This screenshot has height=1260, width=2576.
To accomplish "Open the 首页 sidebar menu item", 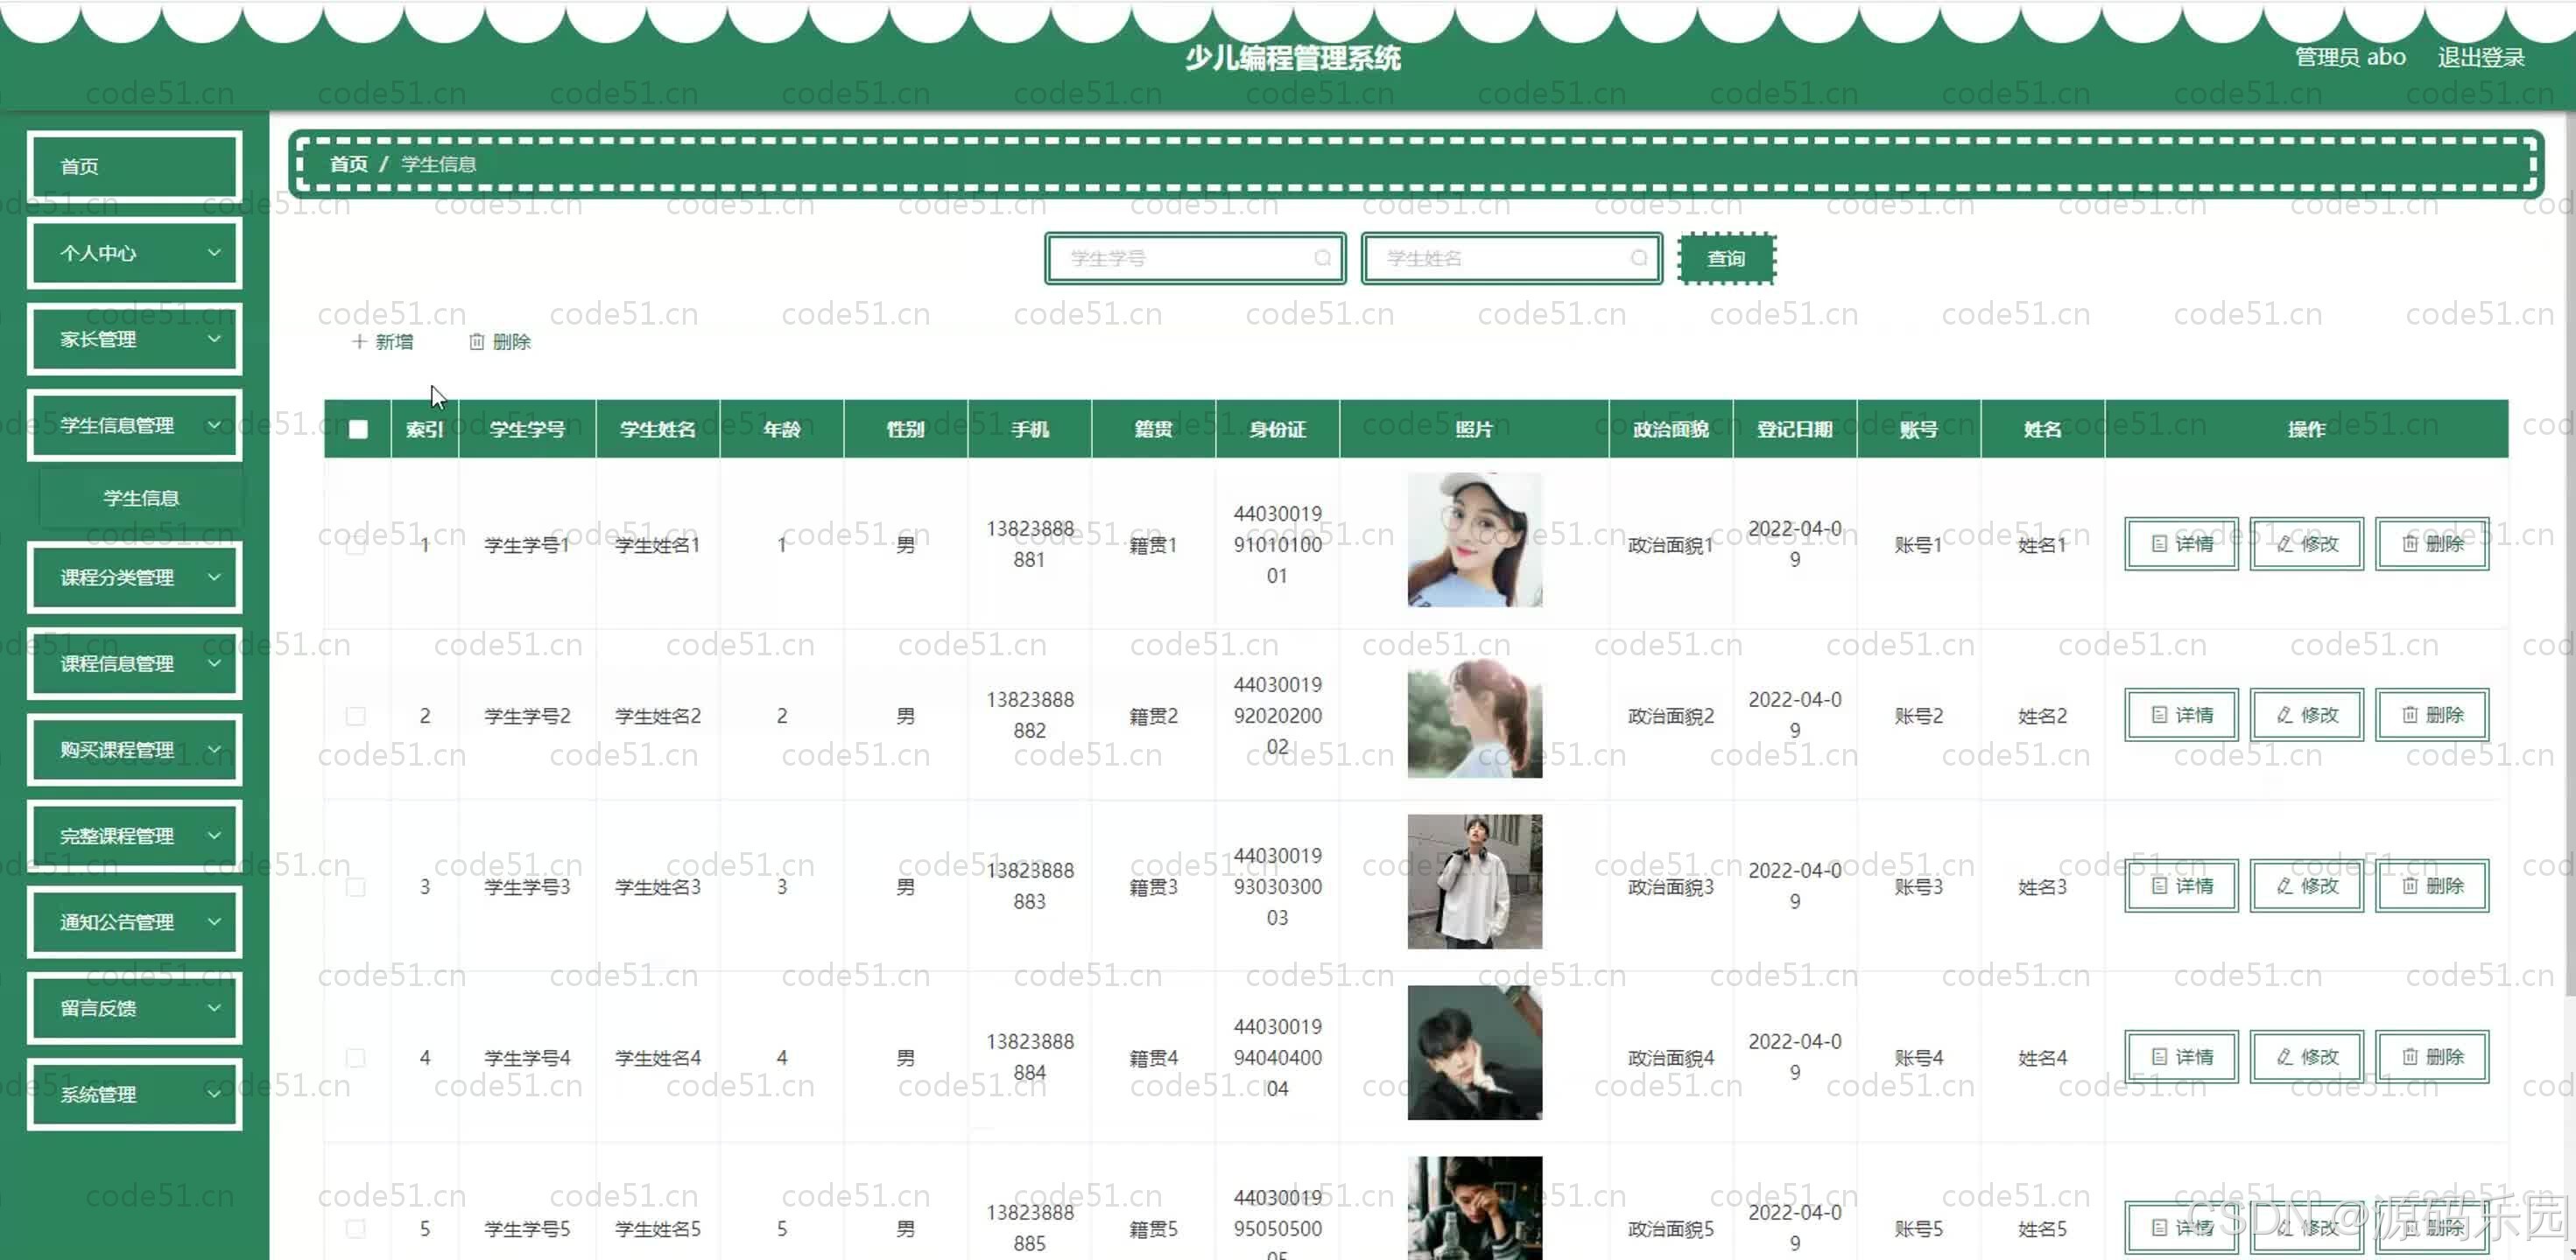I will point(134,166).
